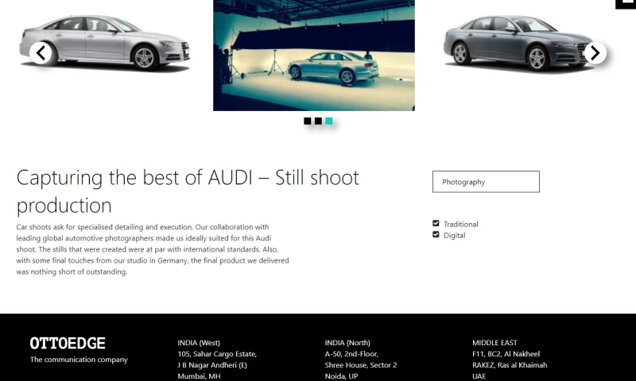The image size is (636, 381).
Task: Click 'A-50, 2nd-Floor,' address line
Action: [x=351, y=354]
